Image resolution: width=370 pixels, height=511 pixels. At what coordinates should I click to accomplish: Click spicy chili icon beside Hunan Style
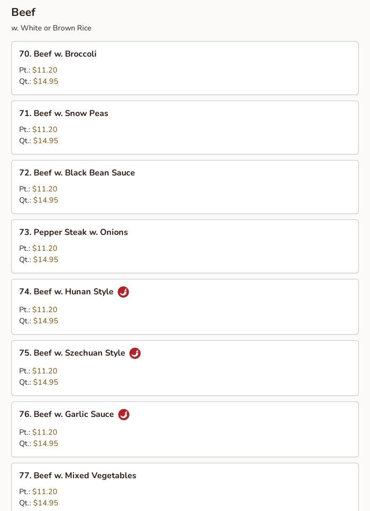tap(123, 292)
